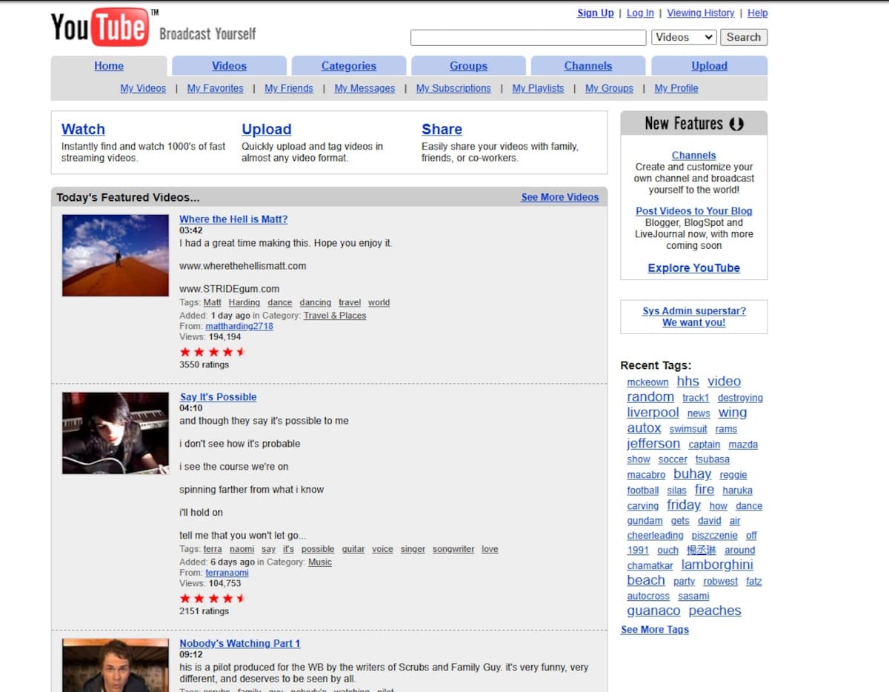The image size is (889, 692).
Task: Open Post Videos to Your Blog link
Action: coord(693,211)
